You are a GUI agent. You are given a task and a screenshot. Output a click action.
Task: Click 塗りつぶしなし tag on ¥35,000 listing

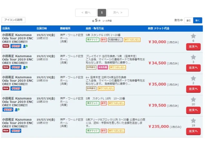[x=106, y=89]
